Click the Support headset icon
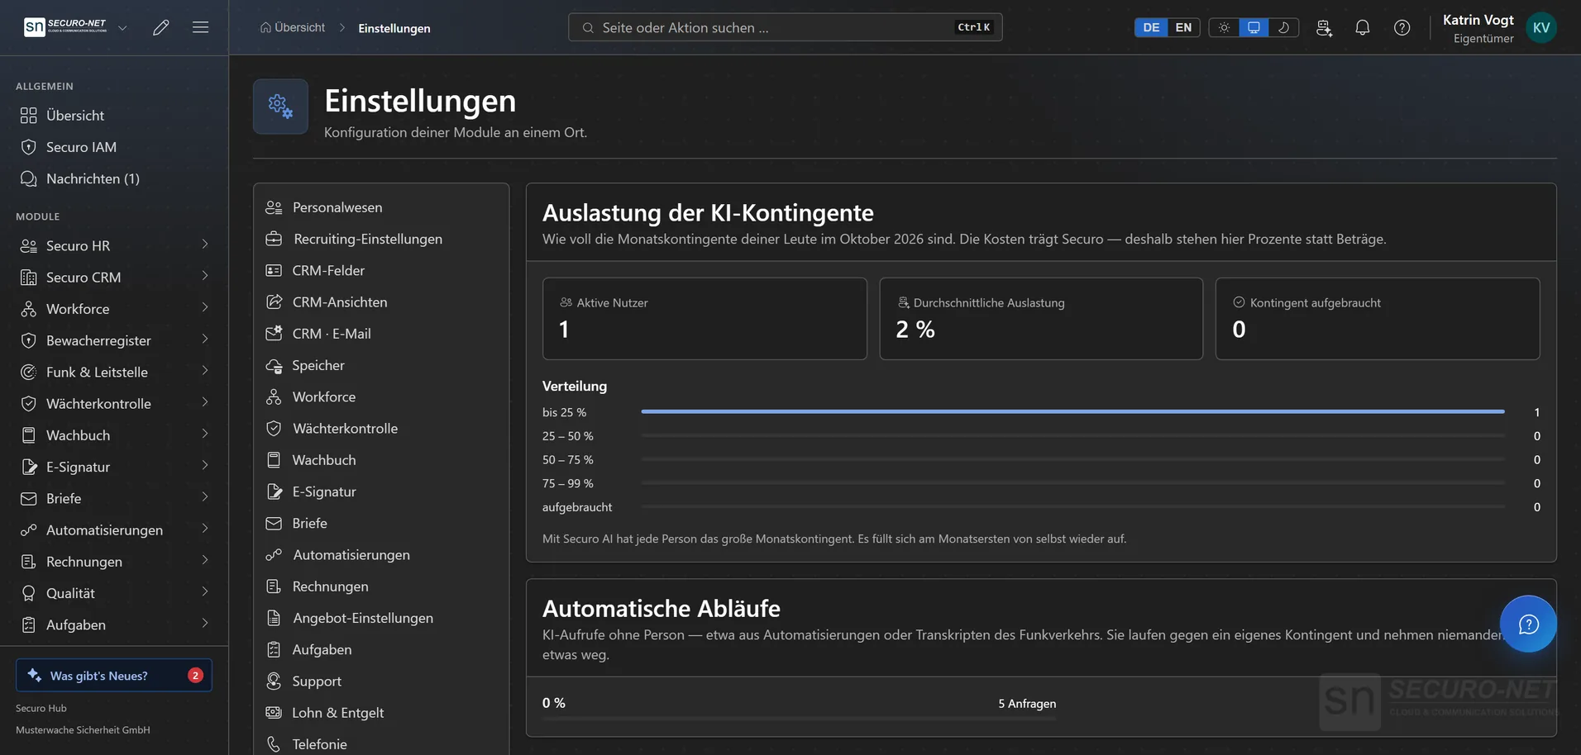Image resolution: width=1581 pixels, height=755 pixels. 274,681
